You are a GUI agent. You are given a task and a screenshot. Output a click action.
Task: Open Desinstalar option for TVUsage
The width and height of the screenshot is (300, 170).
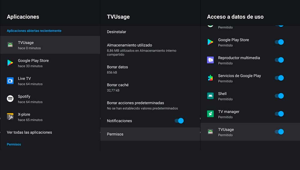pos(150,32)
